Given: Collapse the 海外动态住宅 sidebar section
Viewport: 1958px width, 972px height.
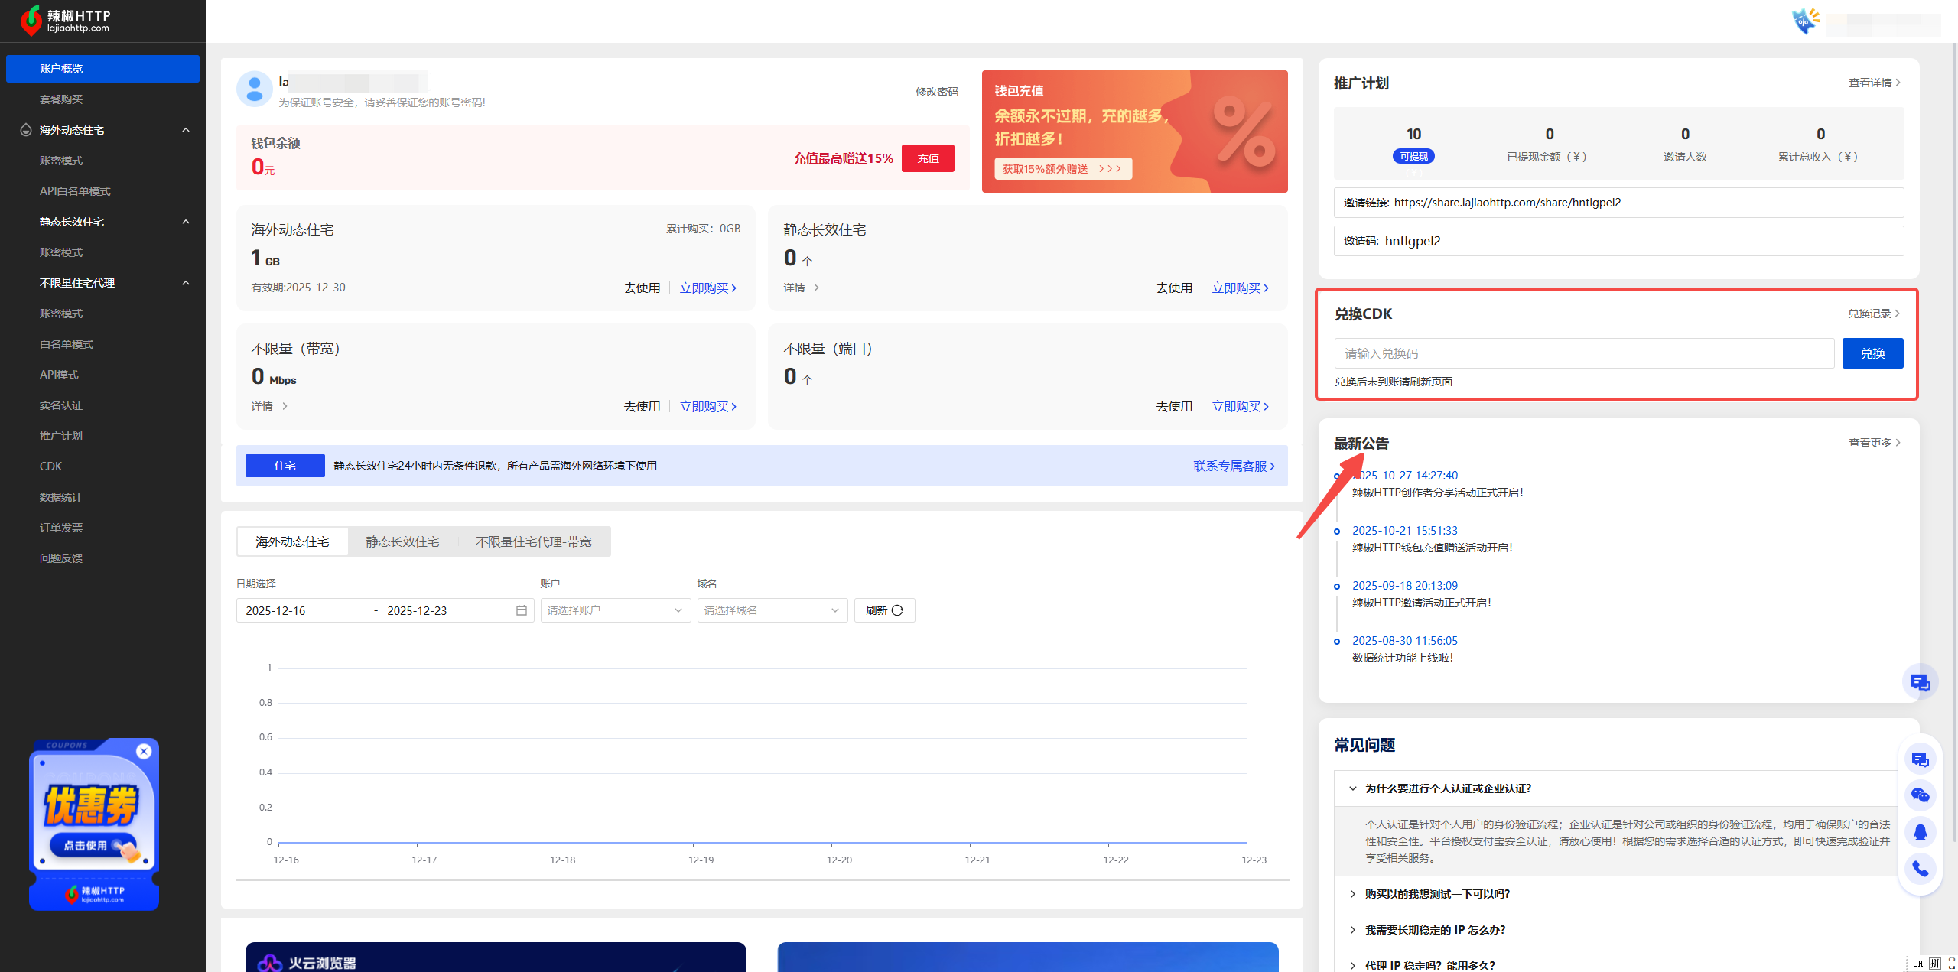Looking at the screenshot, I should [x=185, y=130].
